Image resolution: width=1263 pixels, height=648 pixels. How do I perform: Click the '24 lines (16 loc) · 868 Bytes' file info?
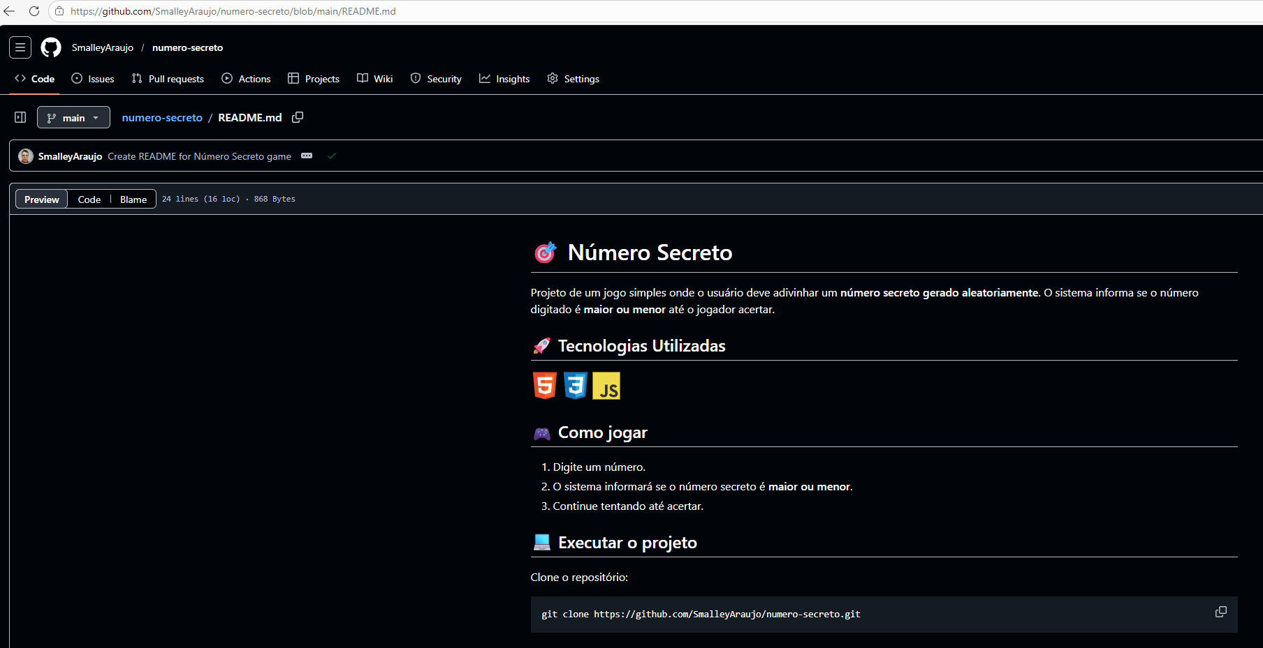coord(228,199)
